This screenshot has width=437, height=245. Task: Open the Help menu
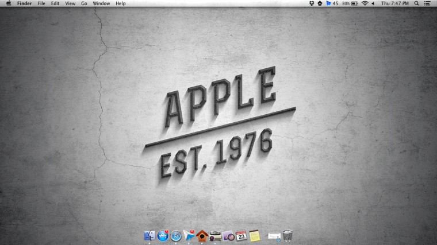coord(120,3)
